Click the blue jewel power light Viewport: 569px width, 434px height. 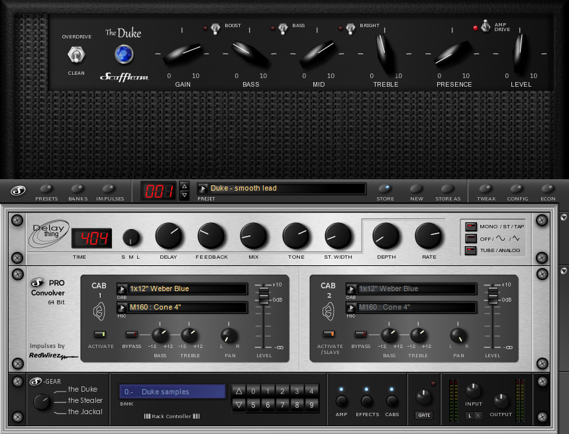point(124,54)
